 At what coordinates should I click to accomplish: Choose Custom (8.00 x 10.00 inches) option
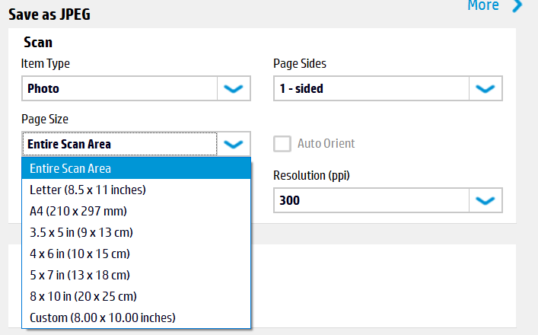[x=136, y=317]
